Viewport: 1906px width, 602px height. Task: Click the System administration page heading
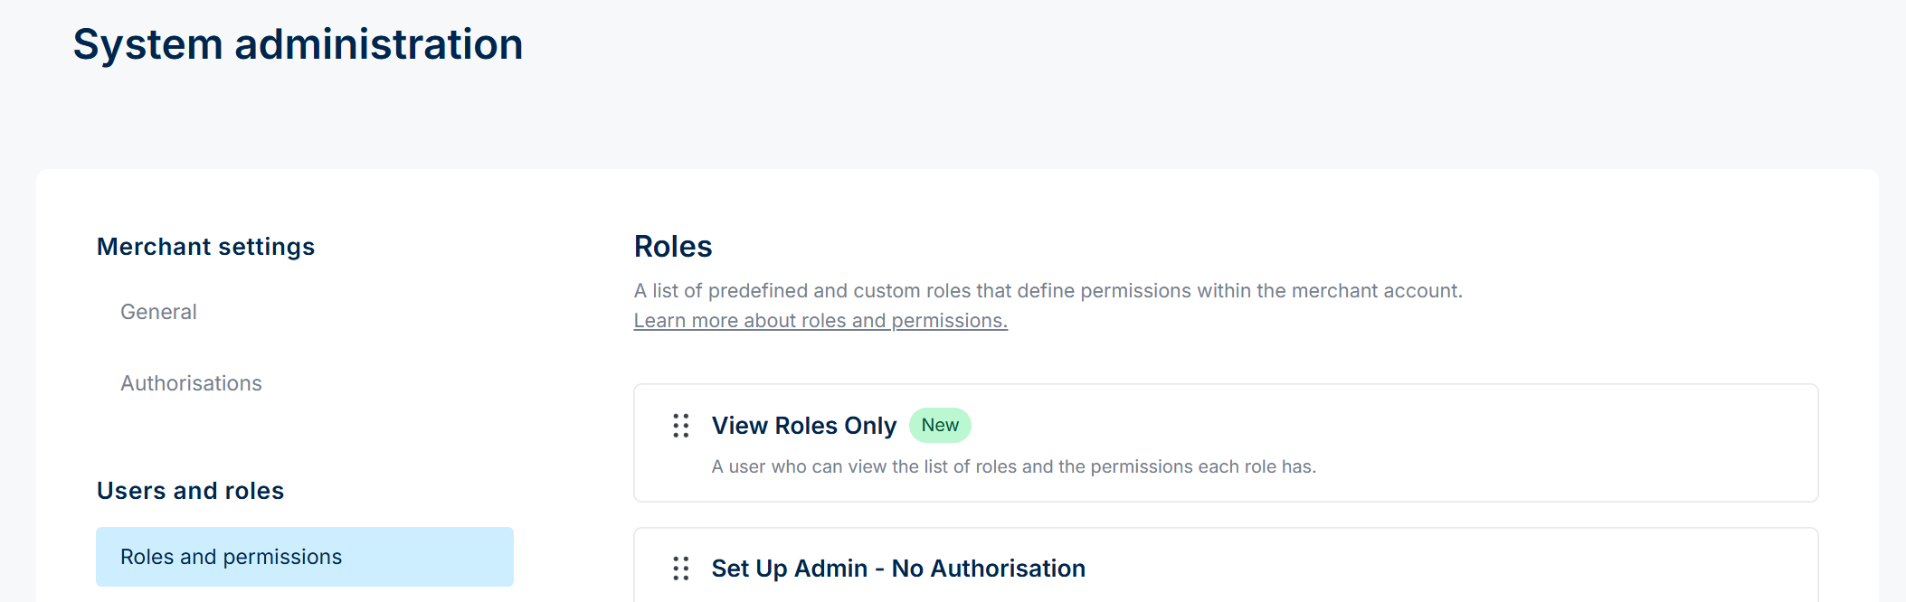click(x=298, y=44)
